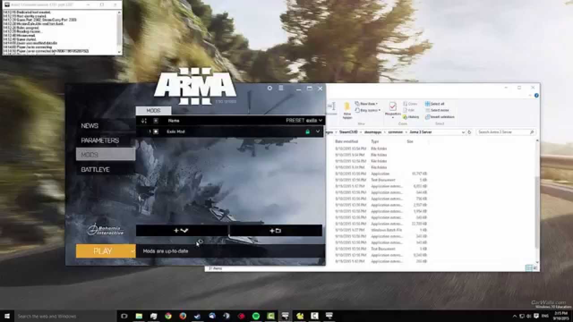Open the NEWS section in the launcher
Viewport: 573px width, 322px height.
click(x=90, y=126)
